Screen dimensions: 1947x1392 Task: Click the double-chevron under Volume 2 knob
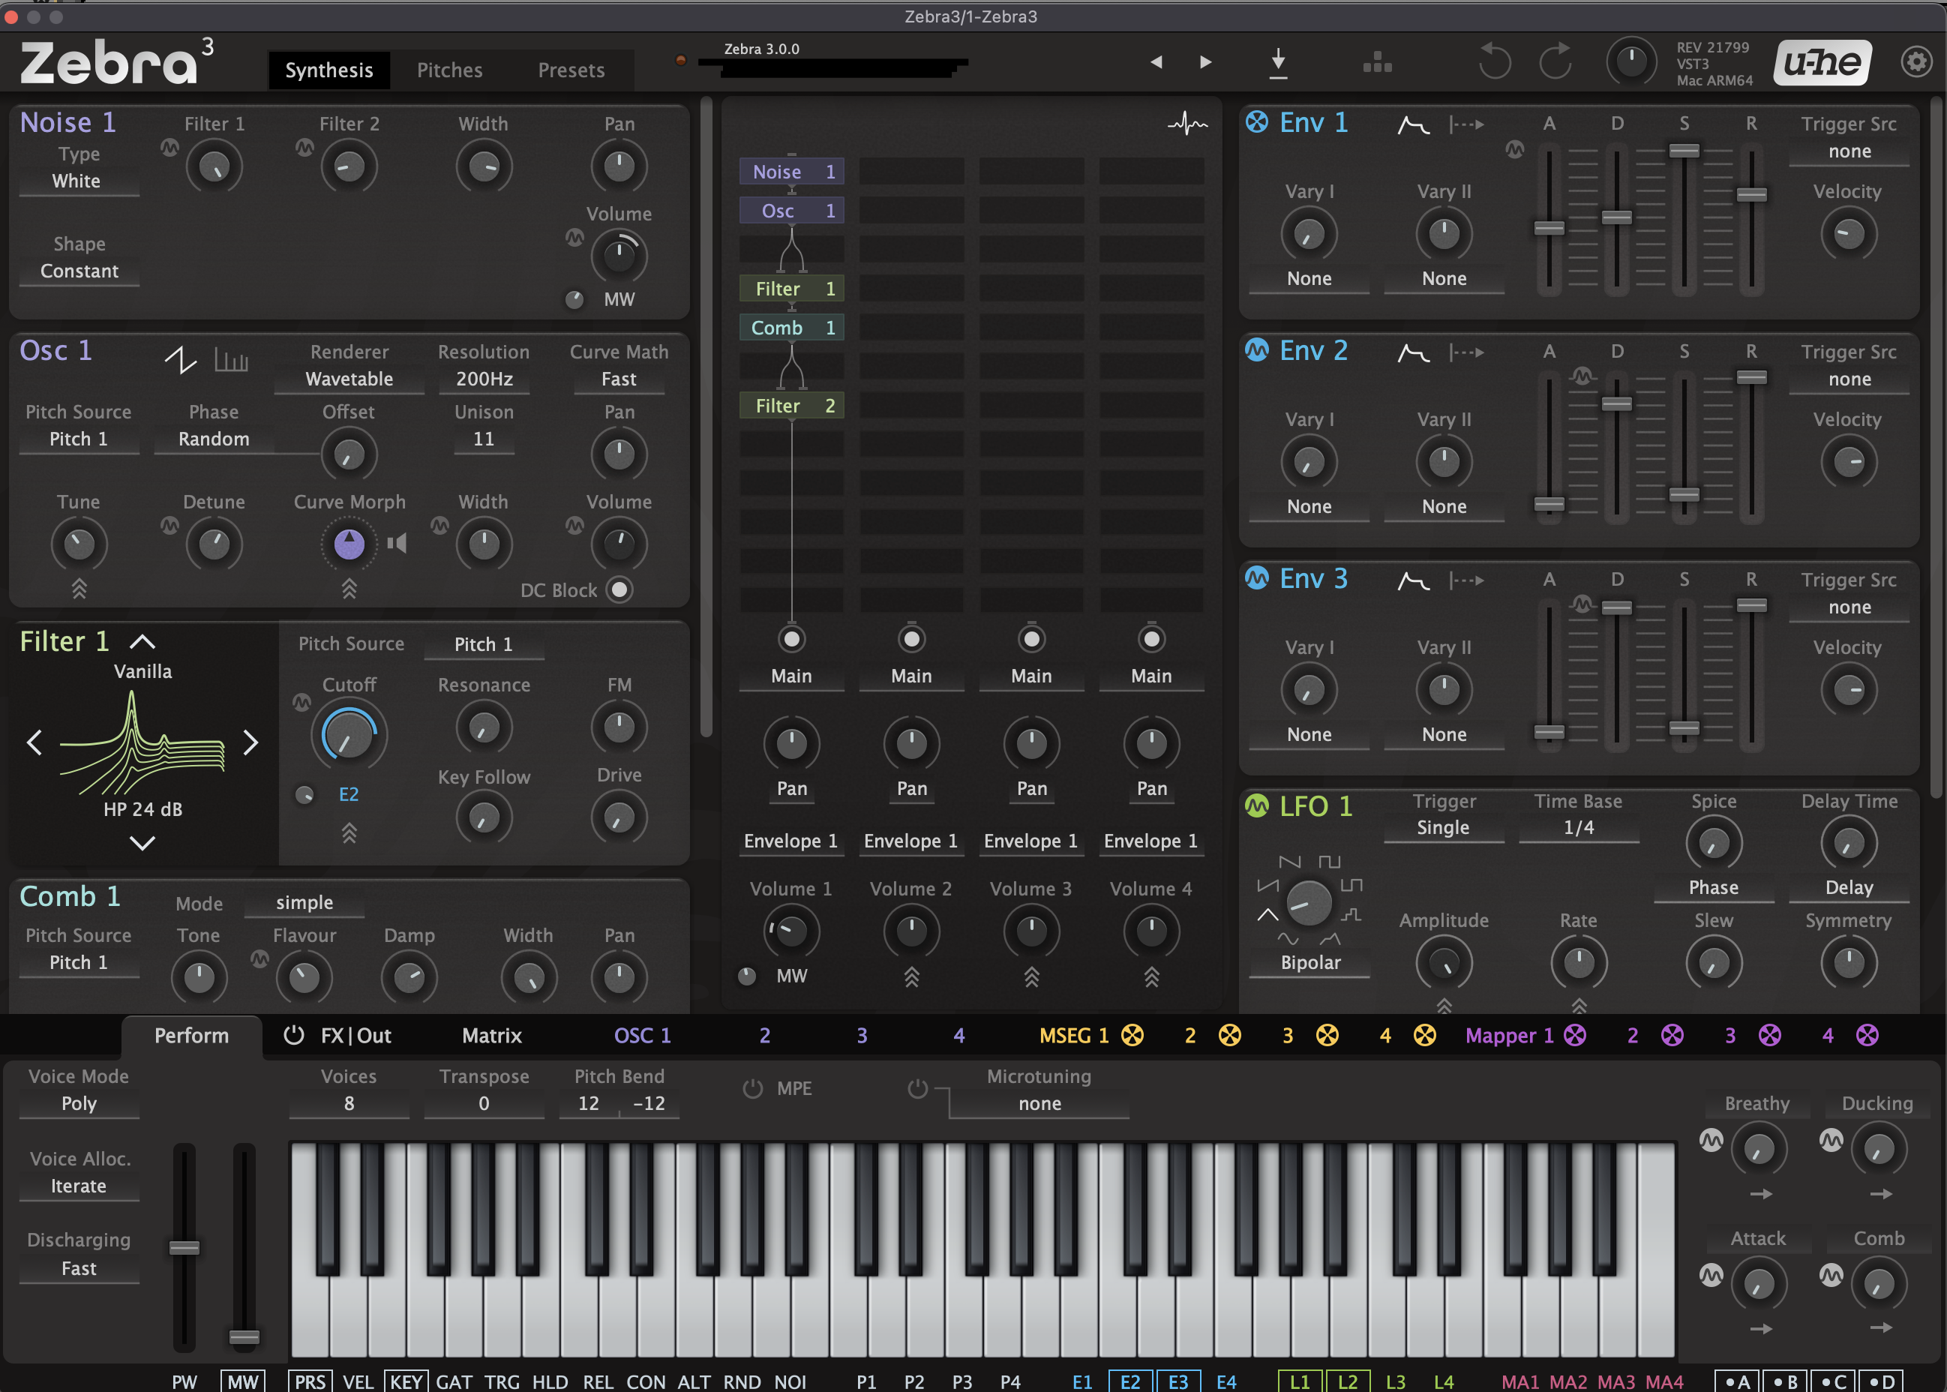[x=912, y=977]
